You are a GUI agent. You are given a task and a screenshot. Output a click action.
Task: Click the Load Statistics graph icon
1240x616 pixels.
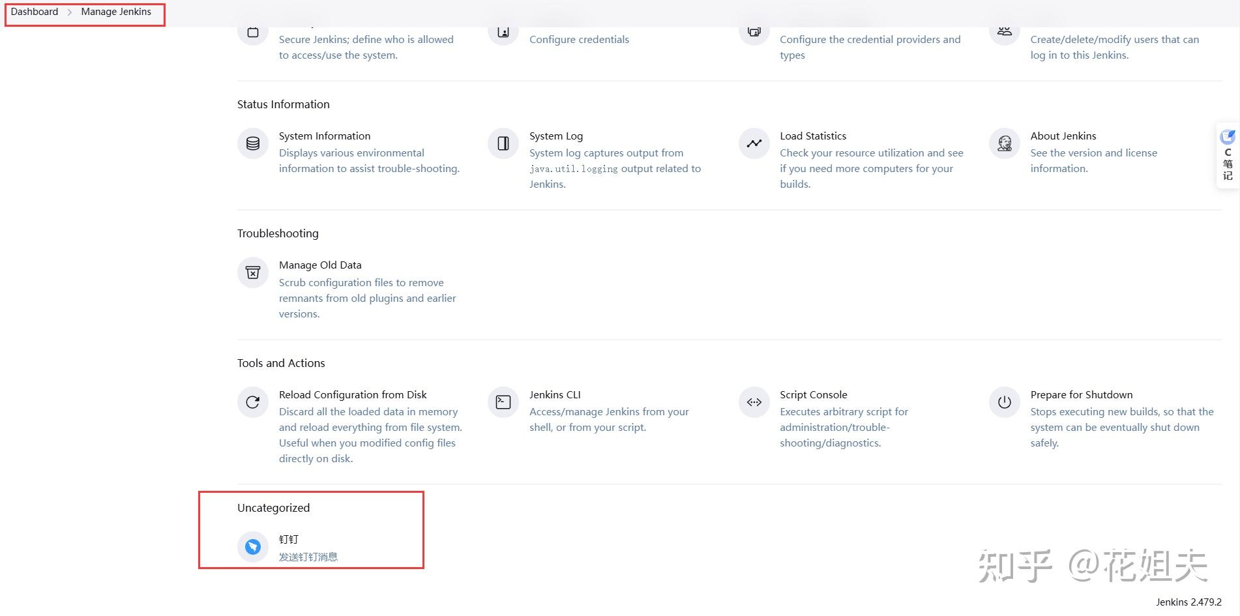click(x=754, y=143)
